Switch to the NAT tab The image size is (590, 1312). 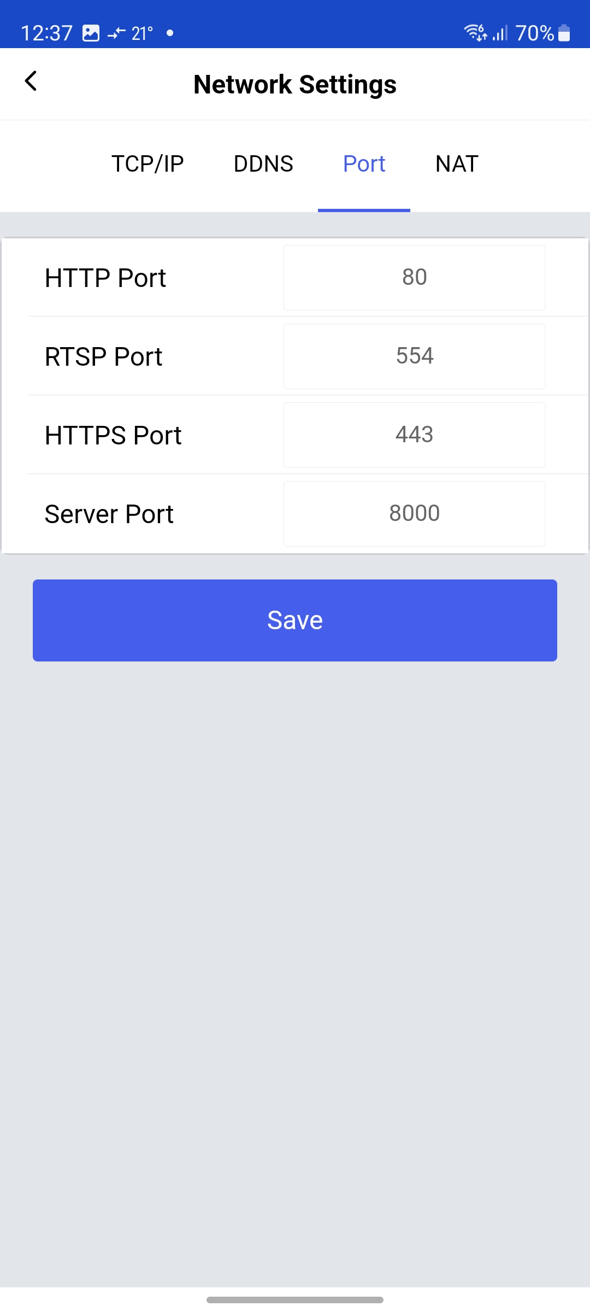point(457,164)
